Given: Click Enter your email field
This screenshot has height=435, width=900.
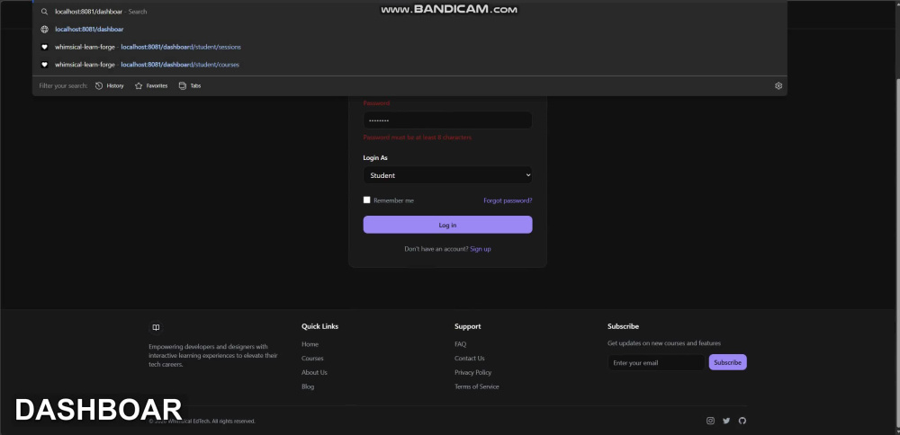Looking at the screenshot, I should point(656,363).
